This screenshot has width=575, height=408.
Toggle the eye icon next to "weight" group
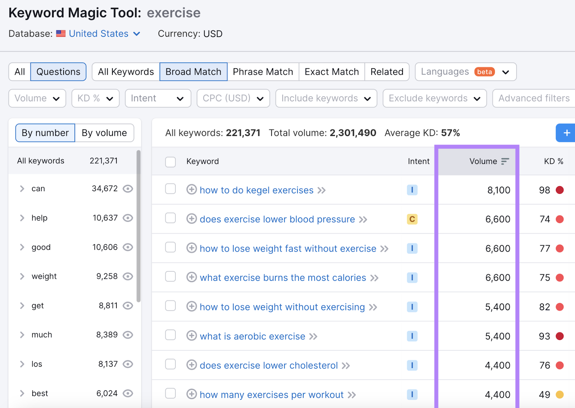(128, 276)
